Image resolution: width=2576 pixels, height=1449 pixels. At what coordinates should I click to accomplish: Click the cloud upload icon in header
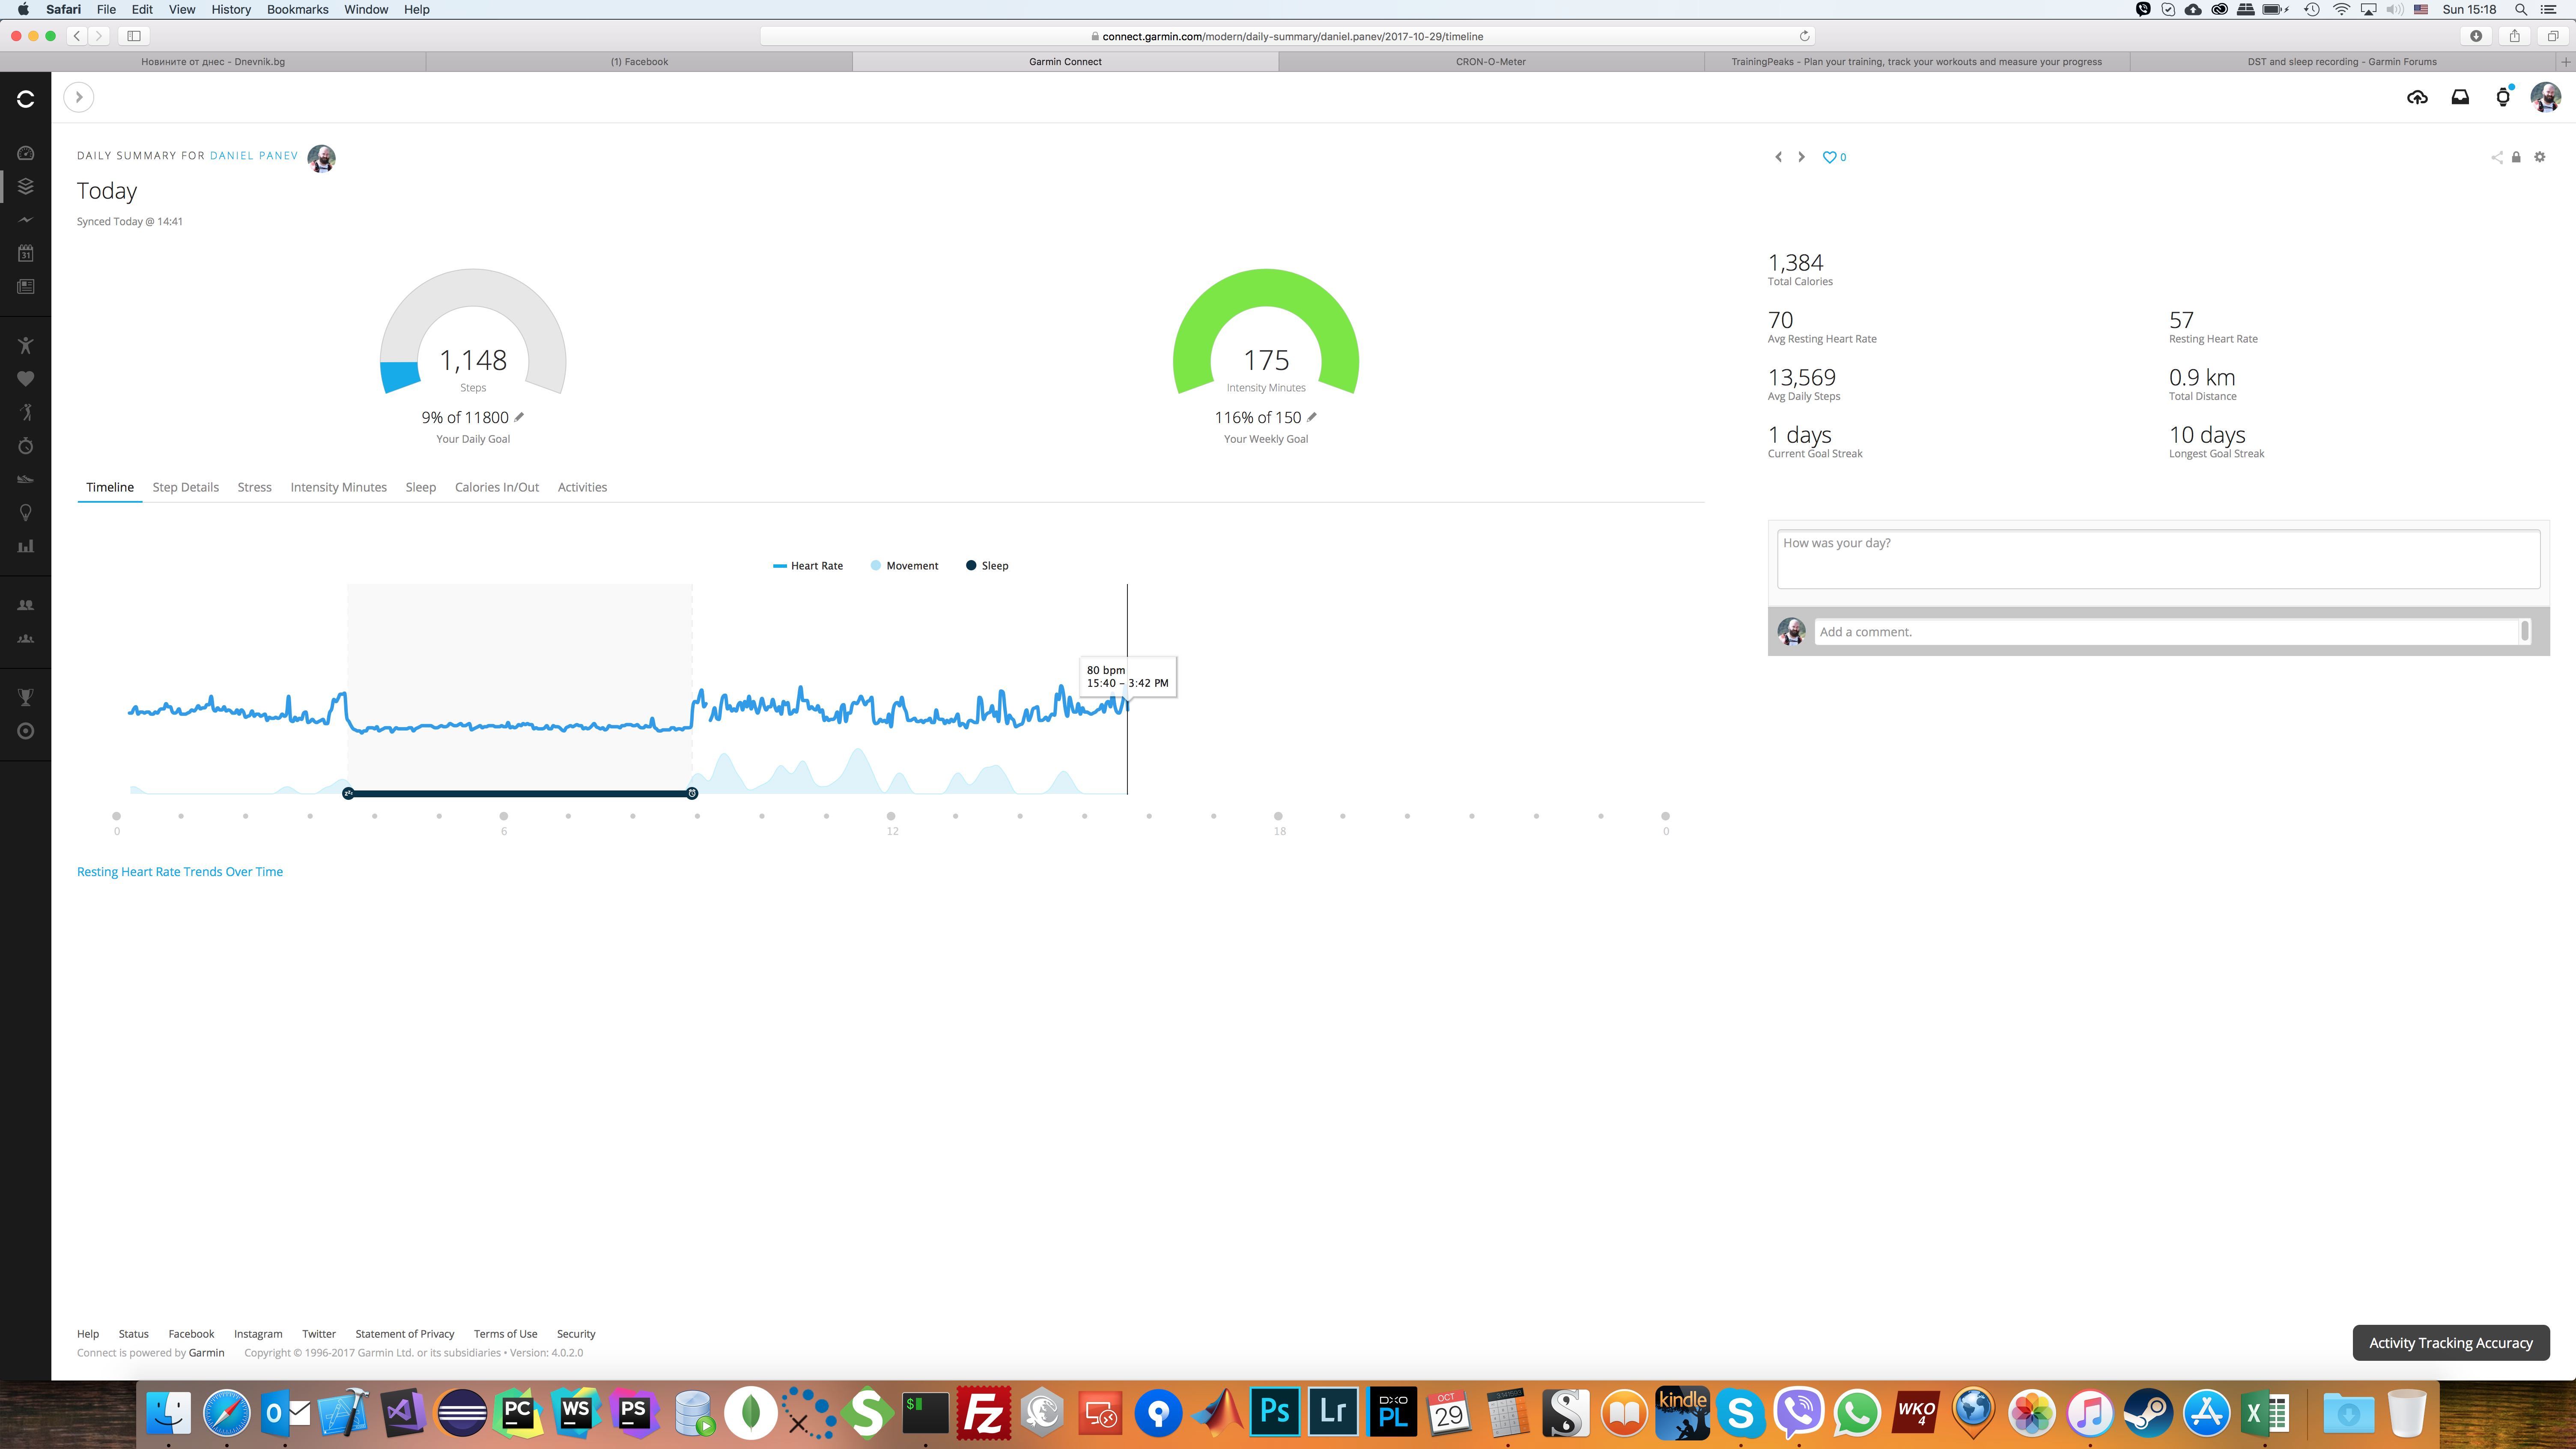pyautogui.click(x=2417, y=97)
